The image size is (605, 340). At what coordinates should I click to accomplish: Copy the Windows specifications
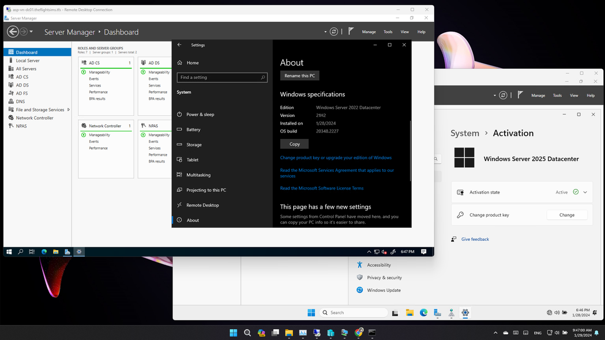click(x=294, y=144)
